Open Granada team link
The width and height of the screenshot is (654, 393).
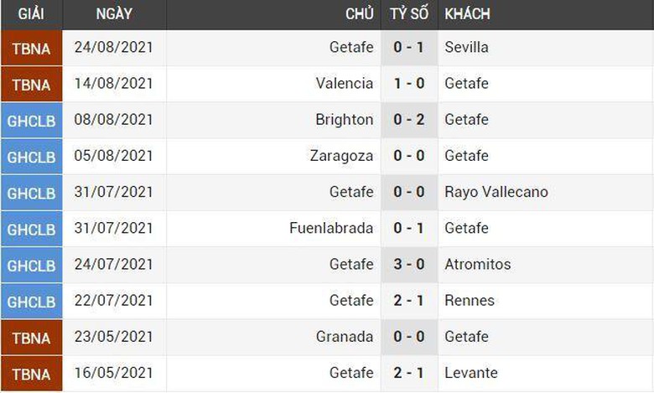tap(345, 336)
